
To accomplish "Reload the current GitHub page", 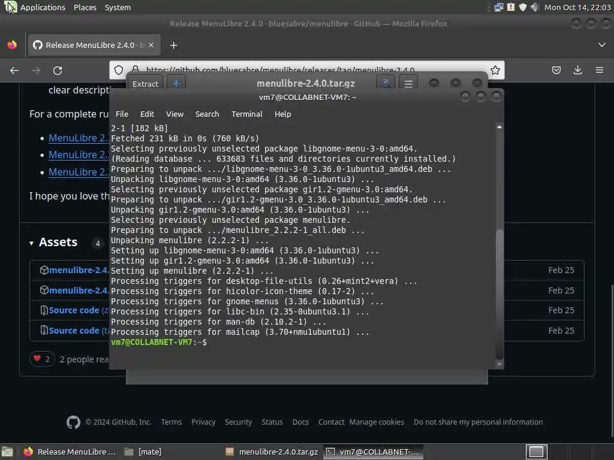I will pos(58,71).
